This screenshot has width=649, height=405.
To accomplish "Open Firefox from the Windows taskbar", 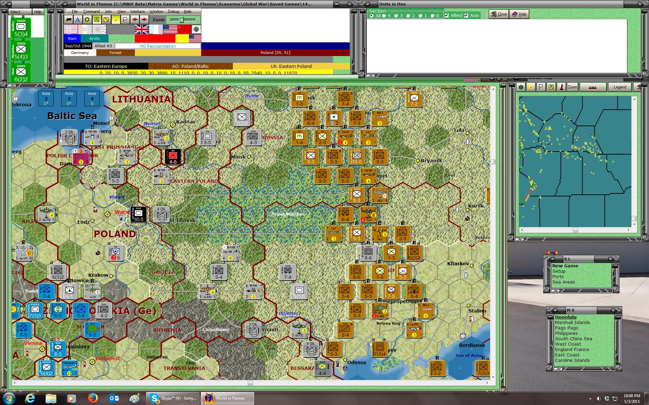I will [93, 398].
